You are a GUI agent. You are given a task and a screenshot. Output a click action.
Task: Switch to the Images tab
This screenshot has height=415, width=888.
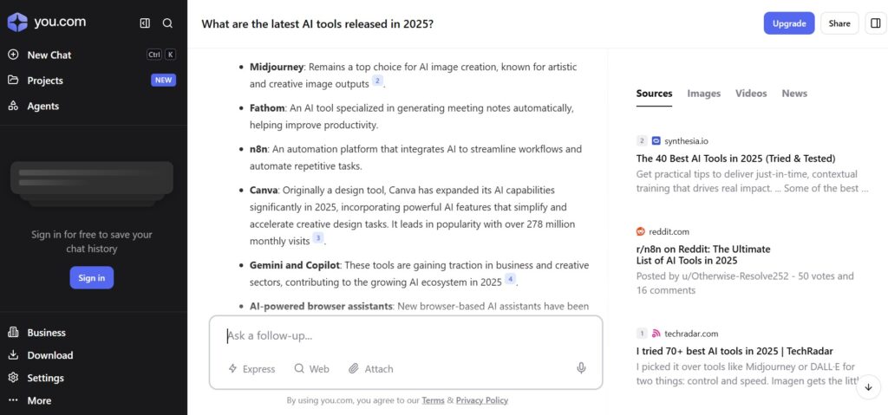(704, 94)
